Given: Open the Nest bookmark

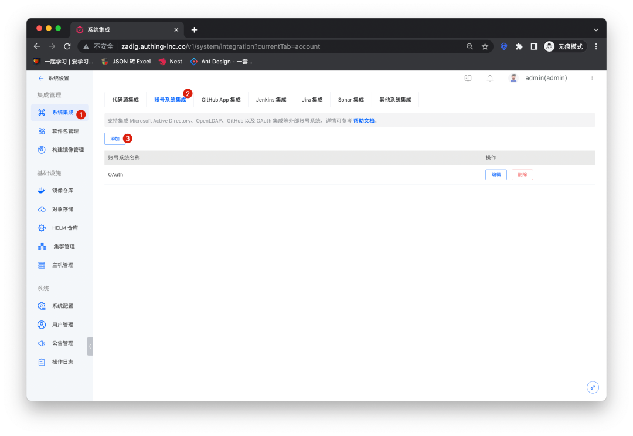Looking at the screenshot, I should tap(171, 62).
